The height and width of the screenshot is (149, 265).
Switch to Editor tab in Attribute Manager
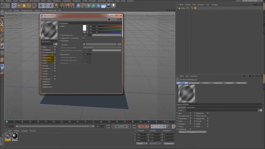pos(229,83)
